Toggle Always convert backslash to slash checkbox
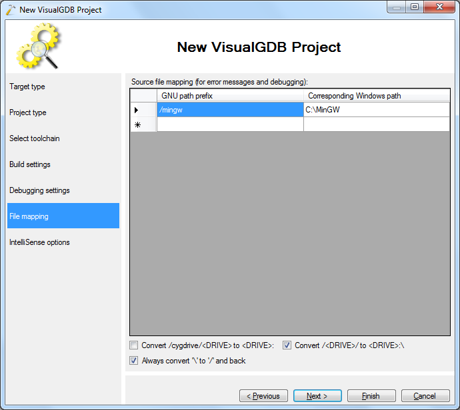 [134, 361]
